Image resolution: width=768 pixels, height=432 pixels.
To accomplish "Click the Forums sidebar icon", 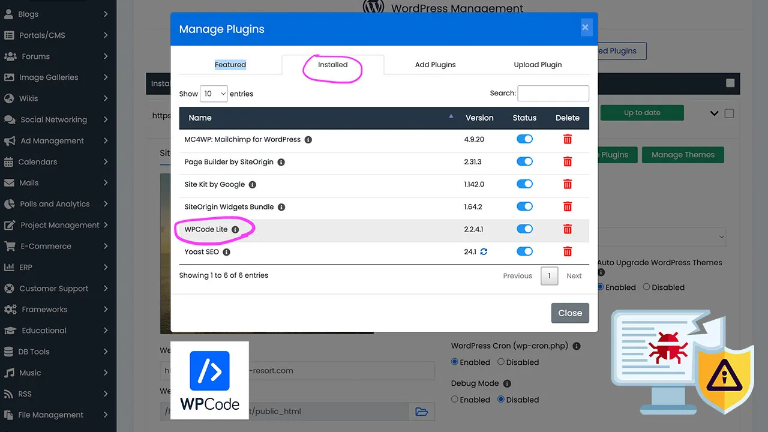I will pyautogui.click(x=10, y=56).
